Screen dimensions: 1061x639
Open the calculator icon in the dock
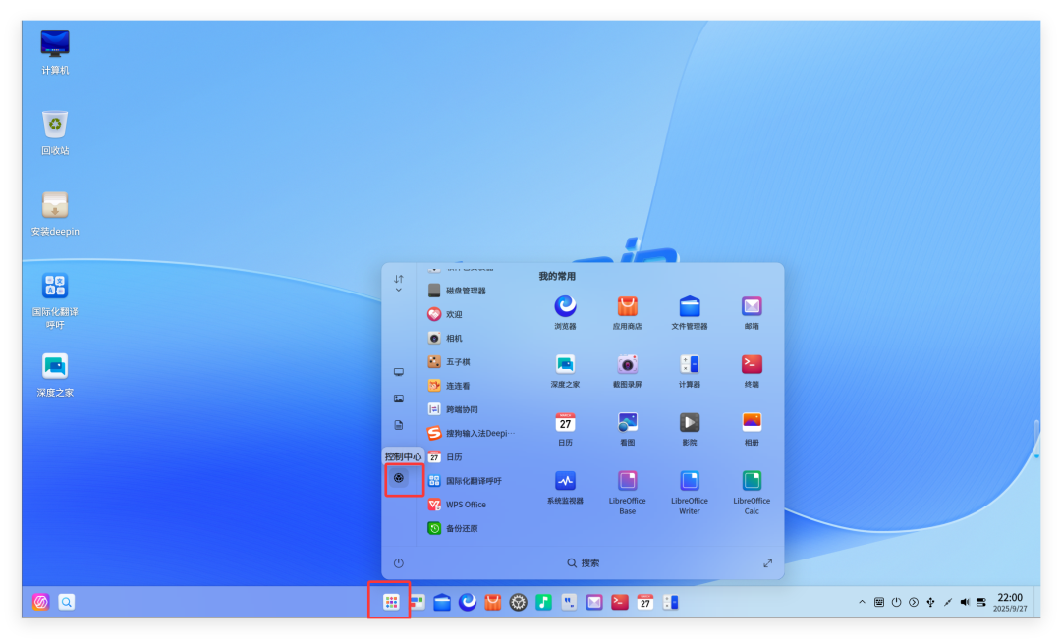pyautogui.click(x=671, y=602)
